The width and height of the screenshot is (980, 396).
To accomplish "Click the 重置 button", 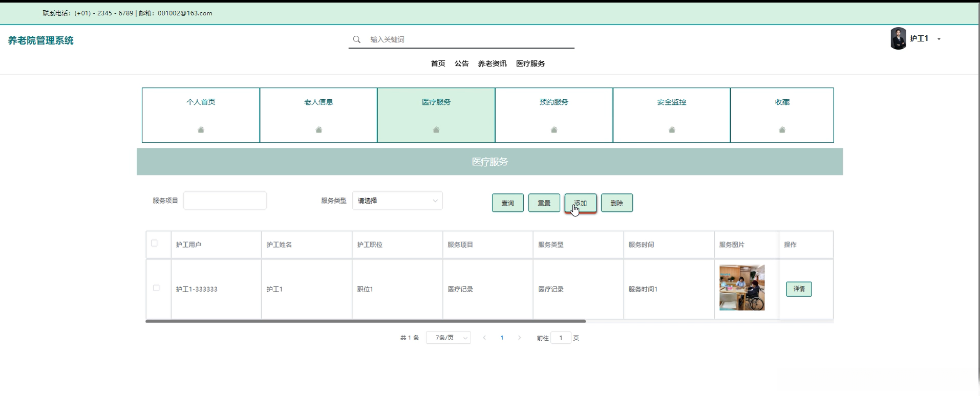I will click(x=544, y=203).
